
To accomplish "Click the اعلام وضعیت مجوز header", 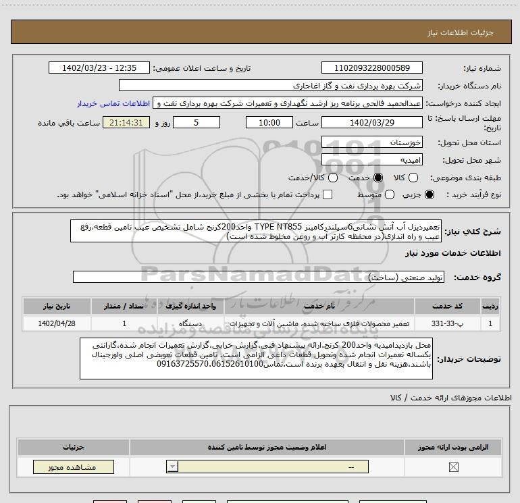I will (267, 447).
